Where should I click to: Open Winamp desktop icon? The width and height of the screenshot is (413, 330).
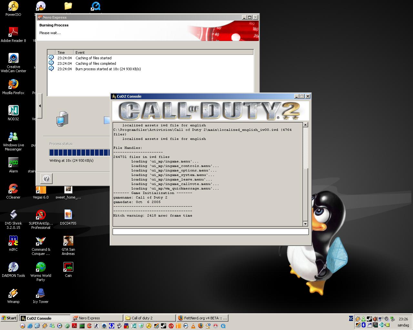click(13, 293)
